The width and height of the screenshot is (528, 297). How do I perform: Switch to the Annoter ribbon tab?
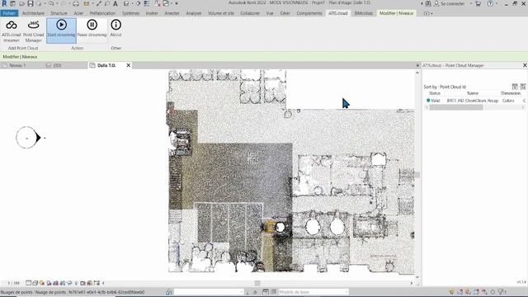172,13
